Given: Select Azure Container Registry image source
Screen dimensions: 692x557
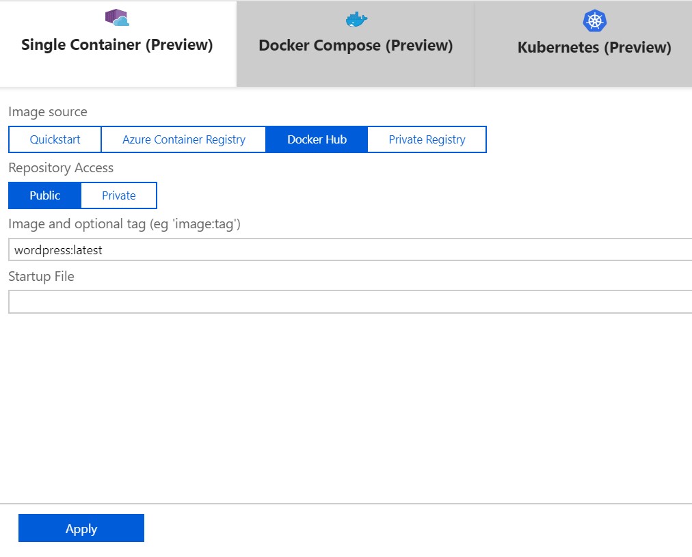Looking at the screenshot, I should click(183, 139).
